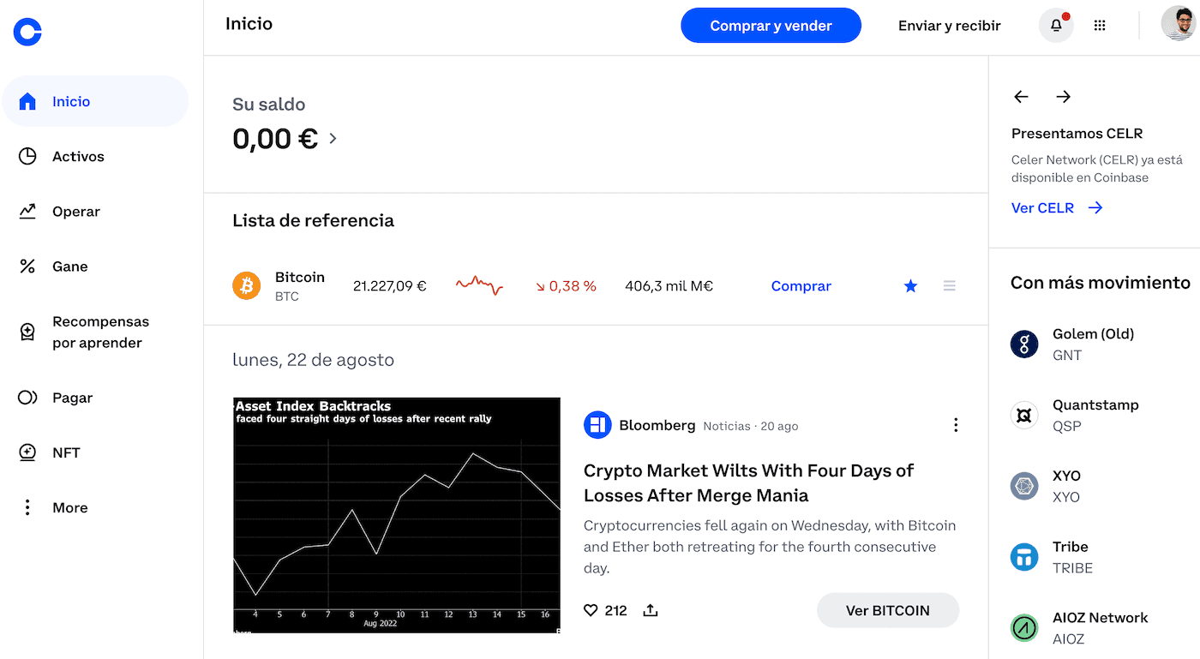This screenshot has width=1200, height=659.
Task: Click the Bitcoin reorder handle lines
Action: 949,286
